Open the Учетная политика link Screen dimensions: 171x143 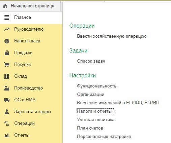tap(96, 119)
